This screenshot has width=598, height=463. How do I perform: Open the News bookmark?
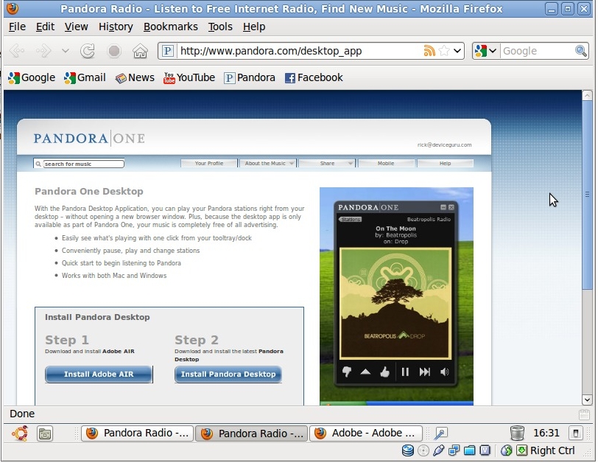pyautogui.click(x=135, y=77)
